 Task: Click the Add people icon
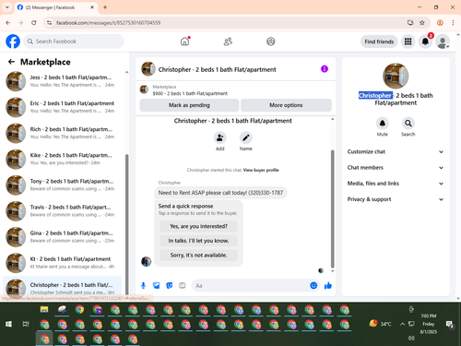coord(220,137)
